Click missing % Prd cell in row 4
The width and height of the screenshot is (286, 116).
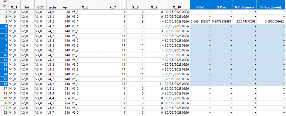(x=201, y=26)
